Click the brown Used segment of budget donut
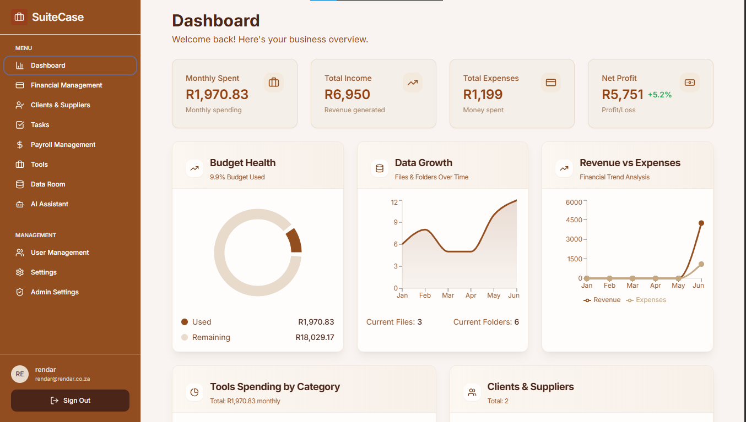746x422 pixels. tap(294, 241)
